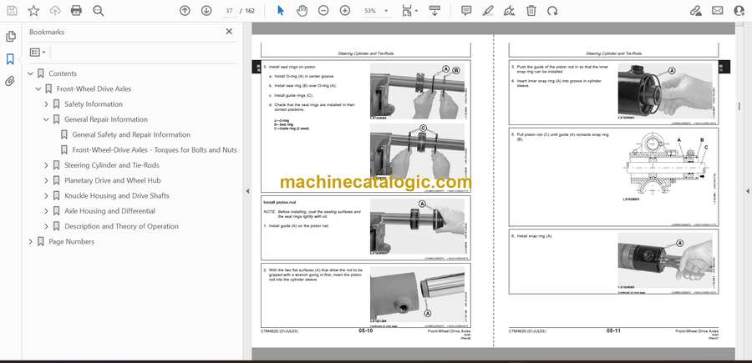Click the Save file icon

tap(12, 11)
